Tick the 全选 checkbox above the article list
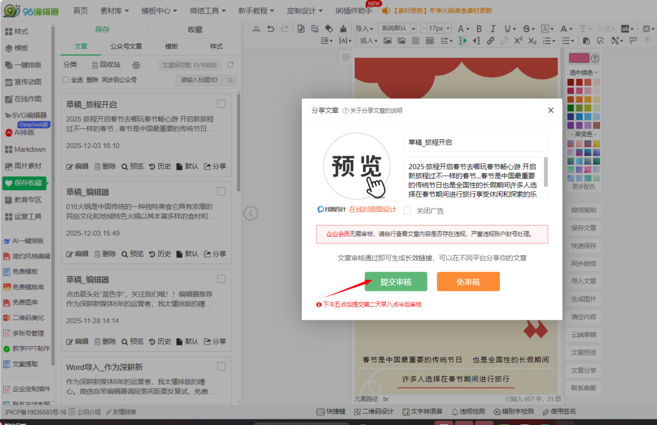 click(65, 79)
